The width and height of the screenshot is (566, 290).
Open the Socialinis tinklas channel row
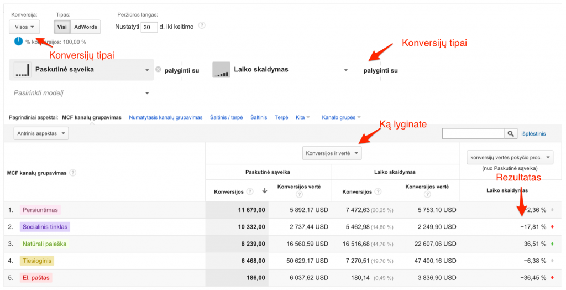point(45,227)
